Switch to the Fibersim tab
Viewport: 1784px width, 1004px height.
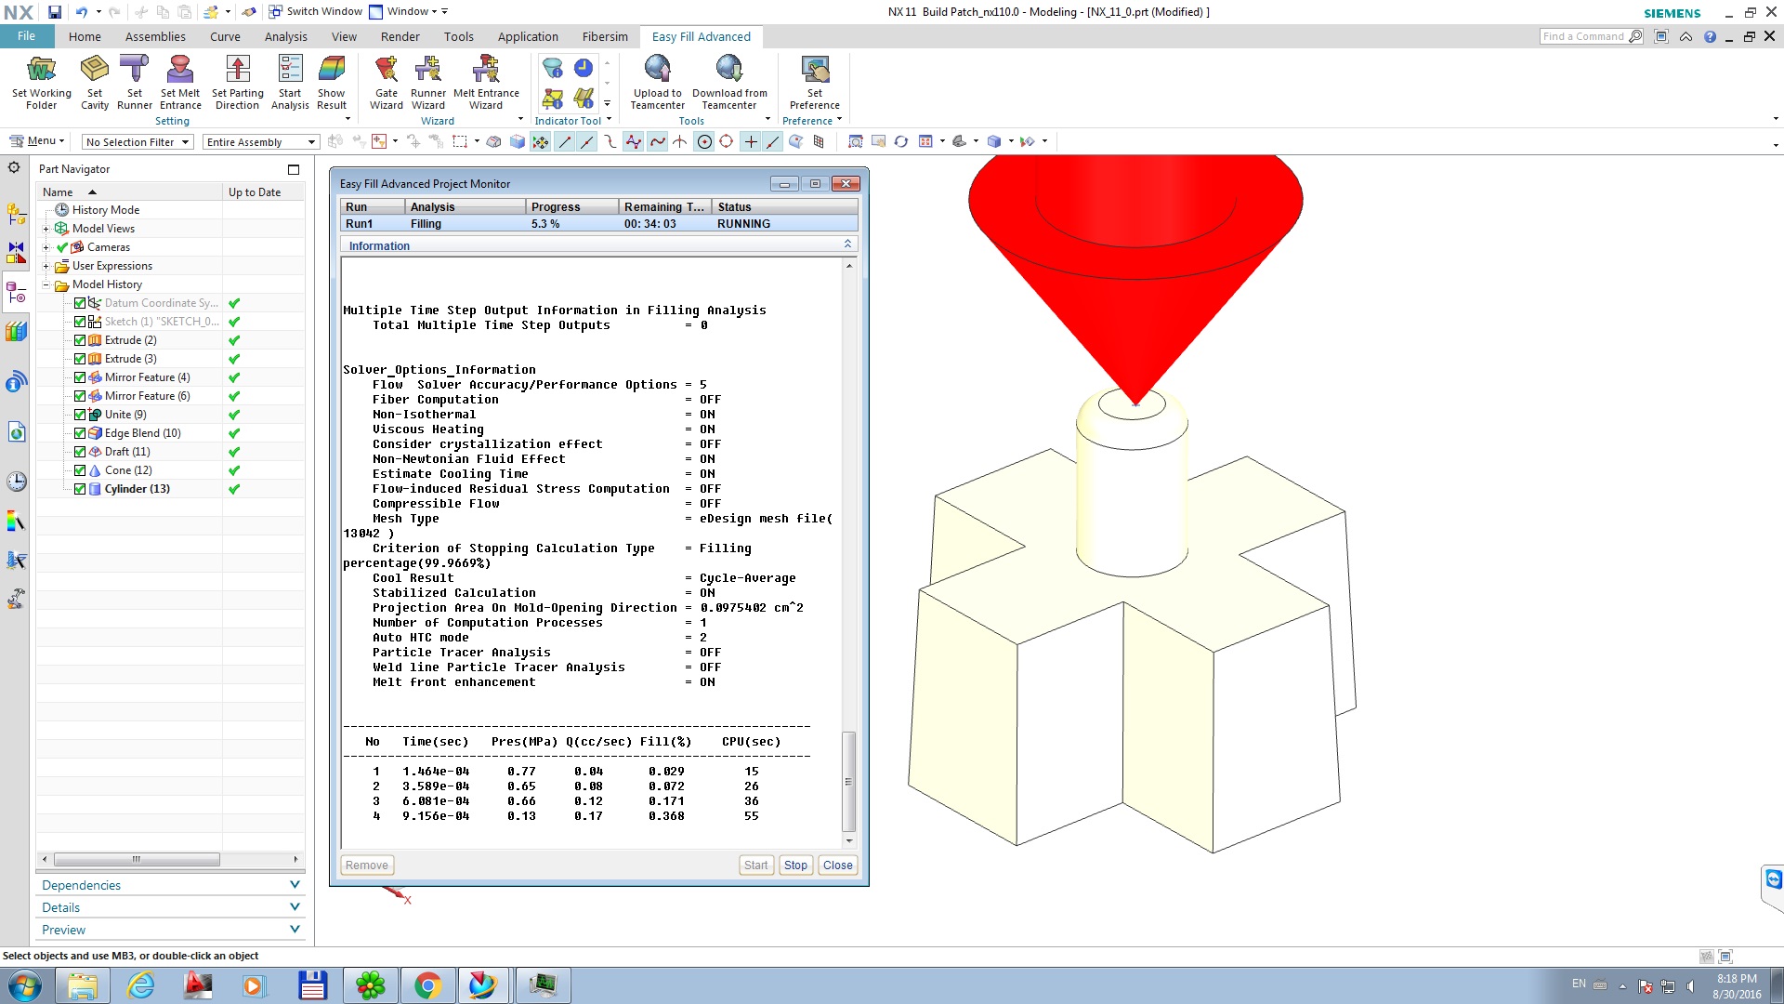coord(605,37)
